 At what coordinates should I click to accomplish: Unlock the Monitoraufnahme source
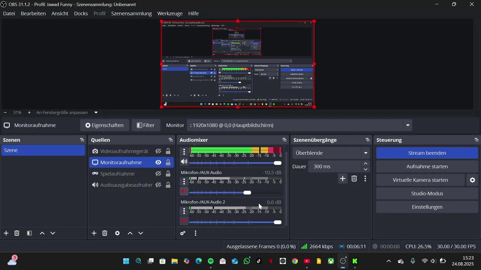(x=168, y=162)
